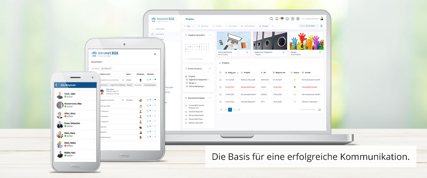Select Historie tab on tablet
The height and width of the screenshot is (178, 427).
[x=96, y=68]
